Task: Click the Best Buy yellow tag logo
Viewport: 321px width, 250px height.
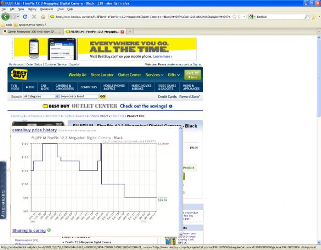Action: pyautogui.click(x=19, y=74)
